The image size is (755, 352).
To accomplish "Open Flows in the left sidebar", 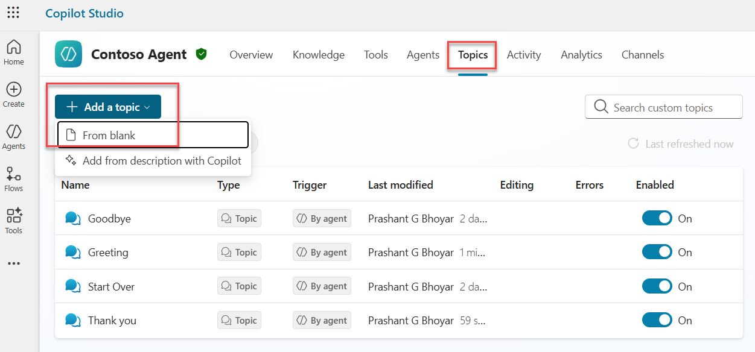I will pyautogui.click(x=13, y=179).
